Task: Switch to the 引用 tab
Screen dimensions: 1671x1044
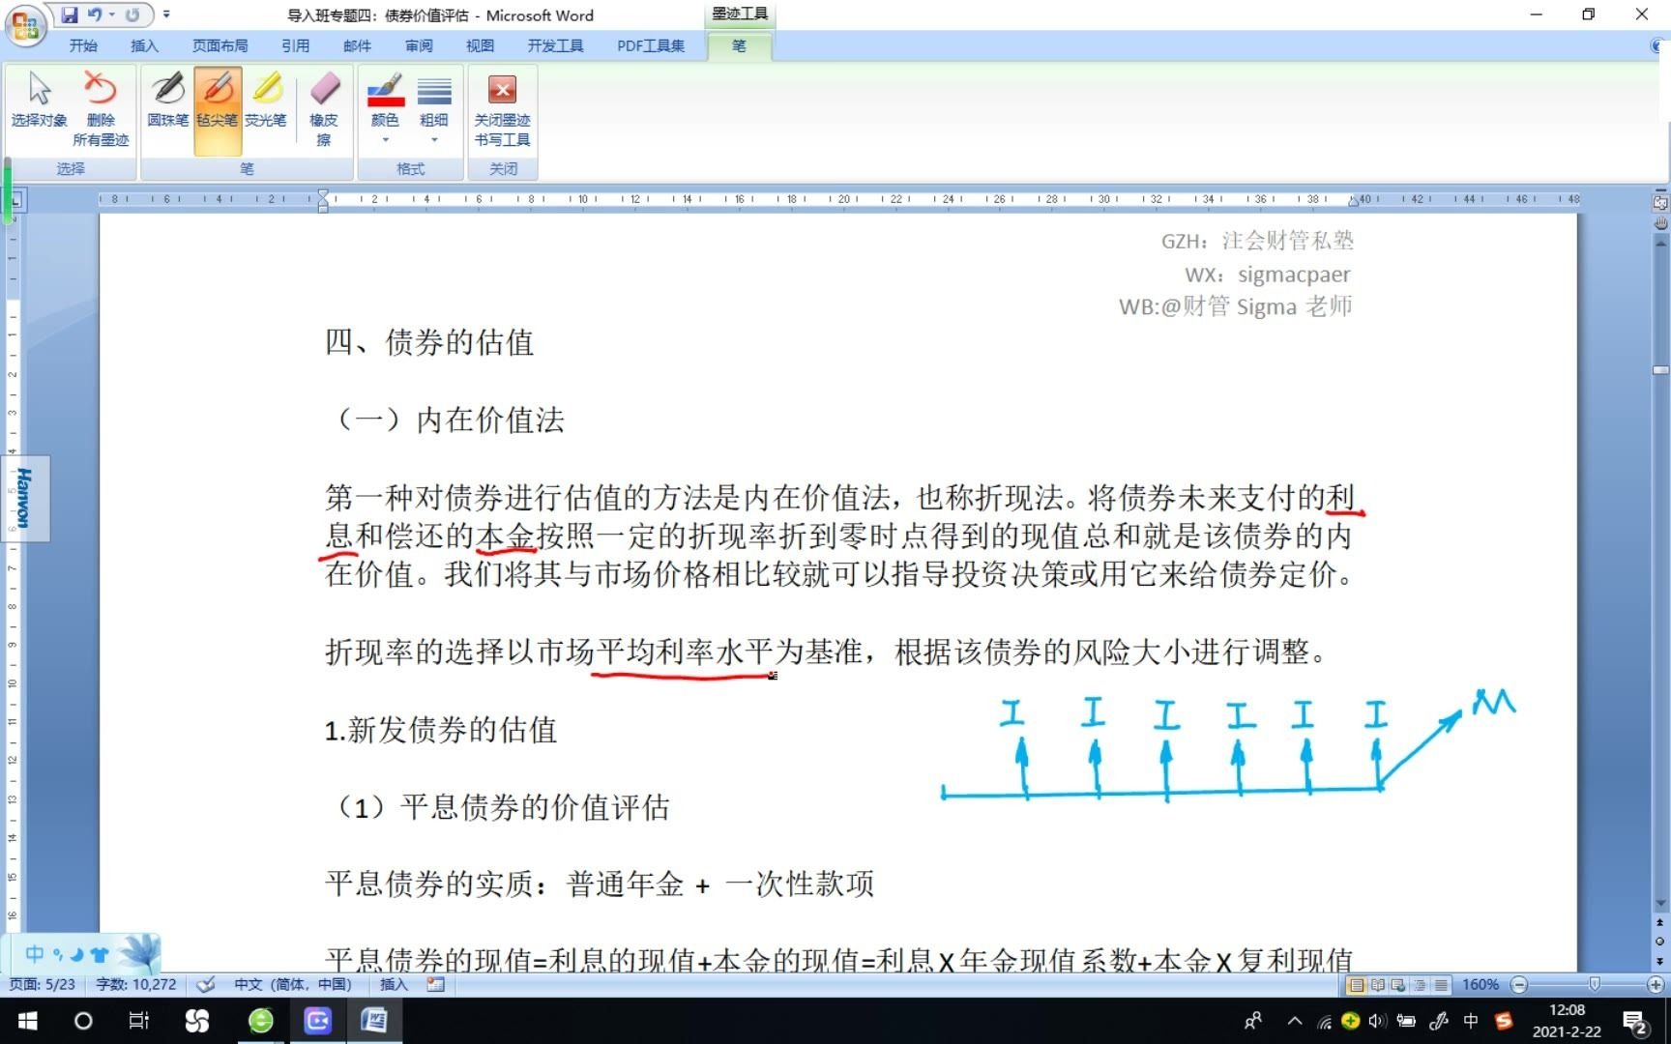Action: click(x=295, y=45)
